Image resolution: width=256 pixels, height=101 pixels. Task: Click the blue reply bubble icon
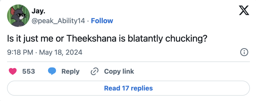52,71
